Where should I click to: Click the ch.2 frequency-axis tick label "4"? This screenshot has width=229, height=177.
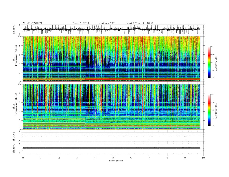(20, 111)
